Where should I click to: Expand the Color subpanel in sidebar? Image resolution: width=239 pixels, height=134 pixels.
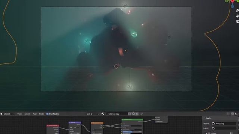pyautogui.click(x=207, y=133)
